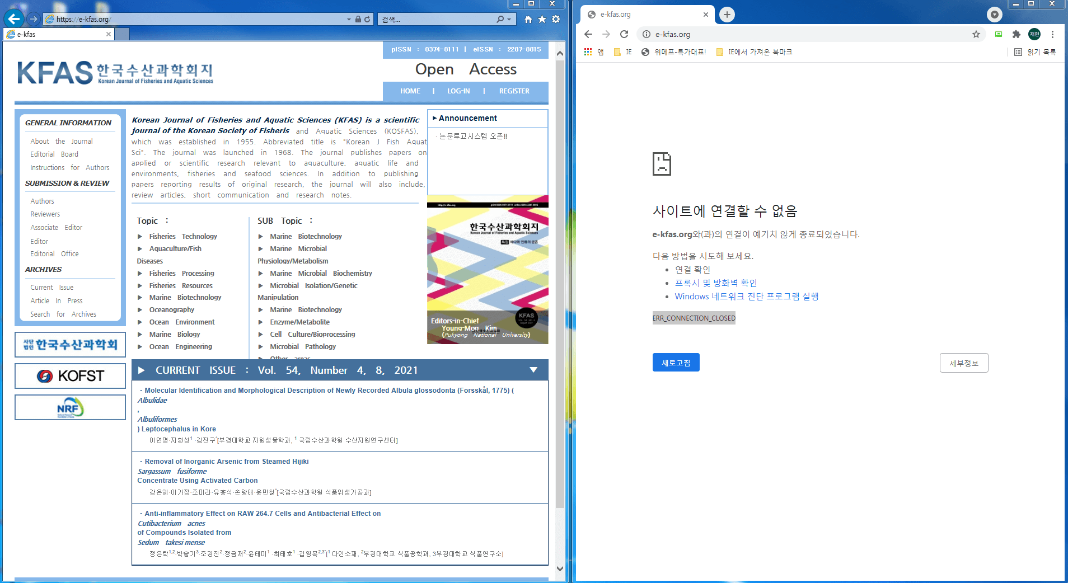The width and height of the screenshot is (1068, 583).
Task: Open the Reviewers link
Action: point(45,214)
